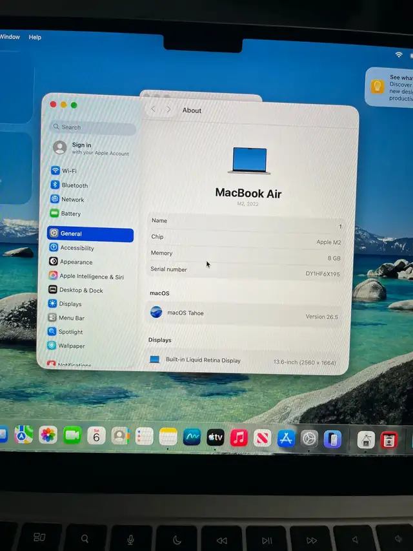The width and height of the screenshot is (413, 551).
Task: Launch Maps from the Dock
Action: [23, 435]
